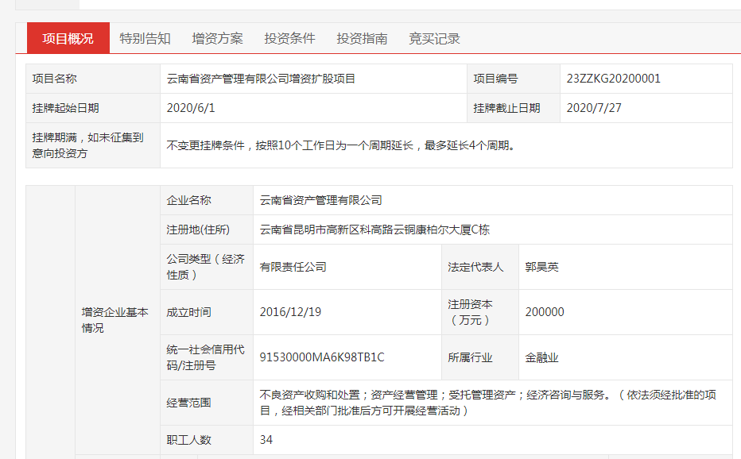Select credit code 91530000MA6K98TB1C
741x459 pixels.
[x=322, y=357]
